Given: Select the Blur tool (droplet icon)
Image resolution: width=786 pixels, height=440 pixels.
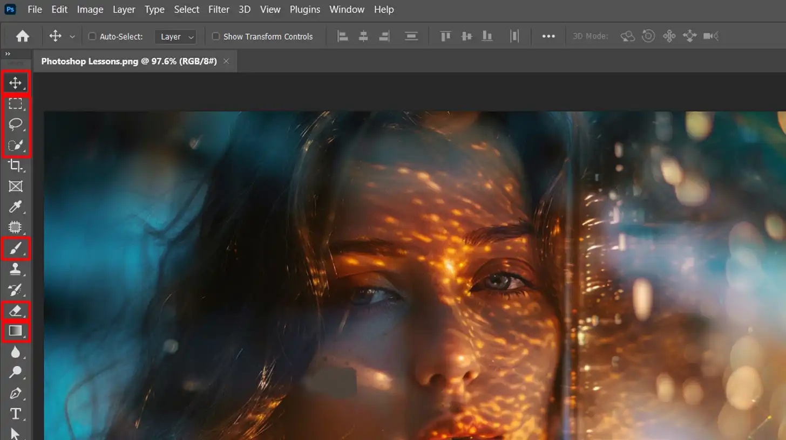Looking at the screenshot, I should [x=15, y=352].
